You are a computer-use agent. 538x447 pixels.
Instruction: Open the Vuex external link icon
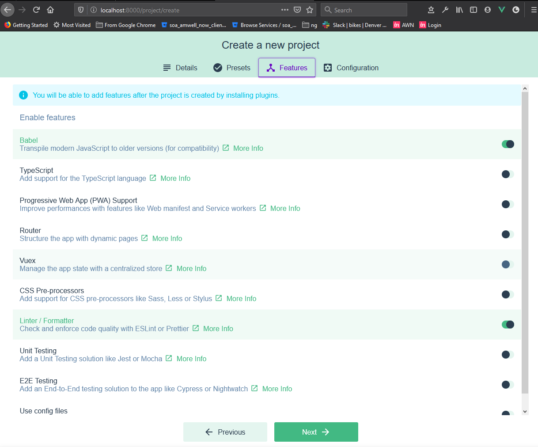(x=169, y=268)
